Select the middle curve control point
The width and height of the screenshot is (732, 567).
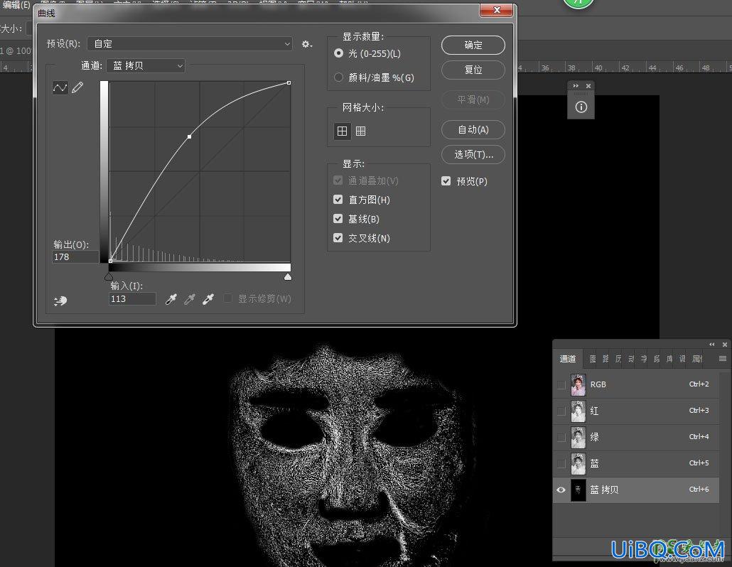189,136
